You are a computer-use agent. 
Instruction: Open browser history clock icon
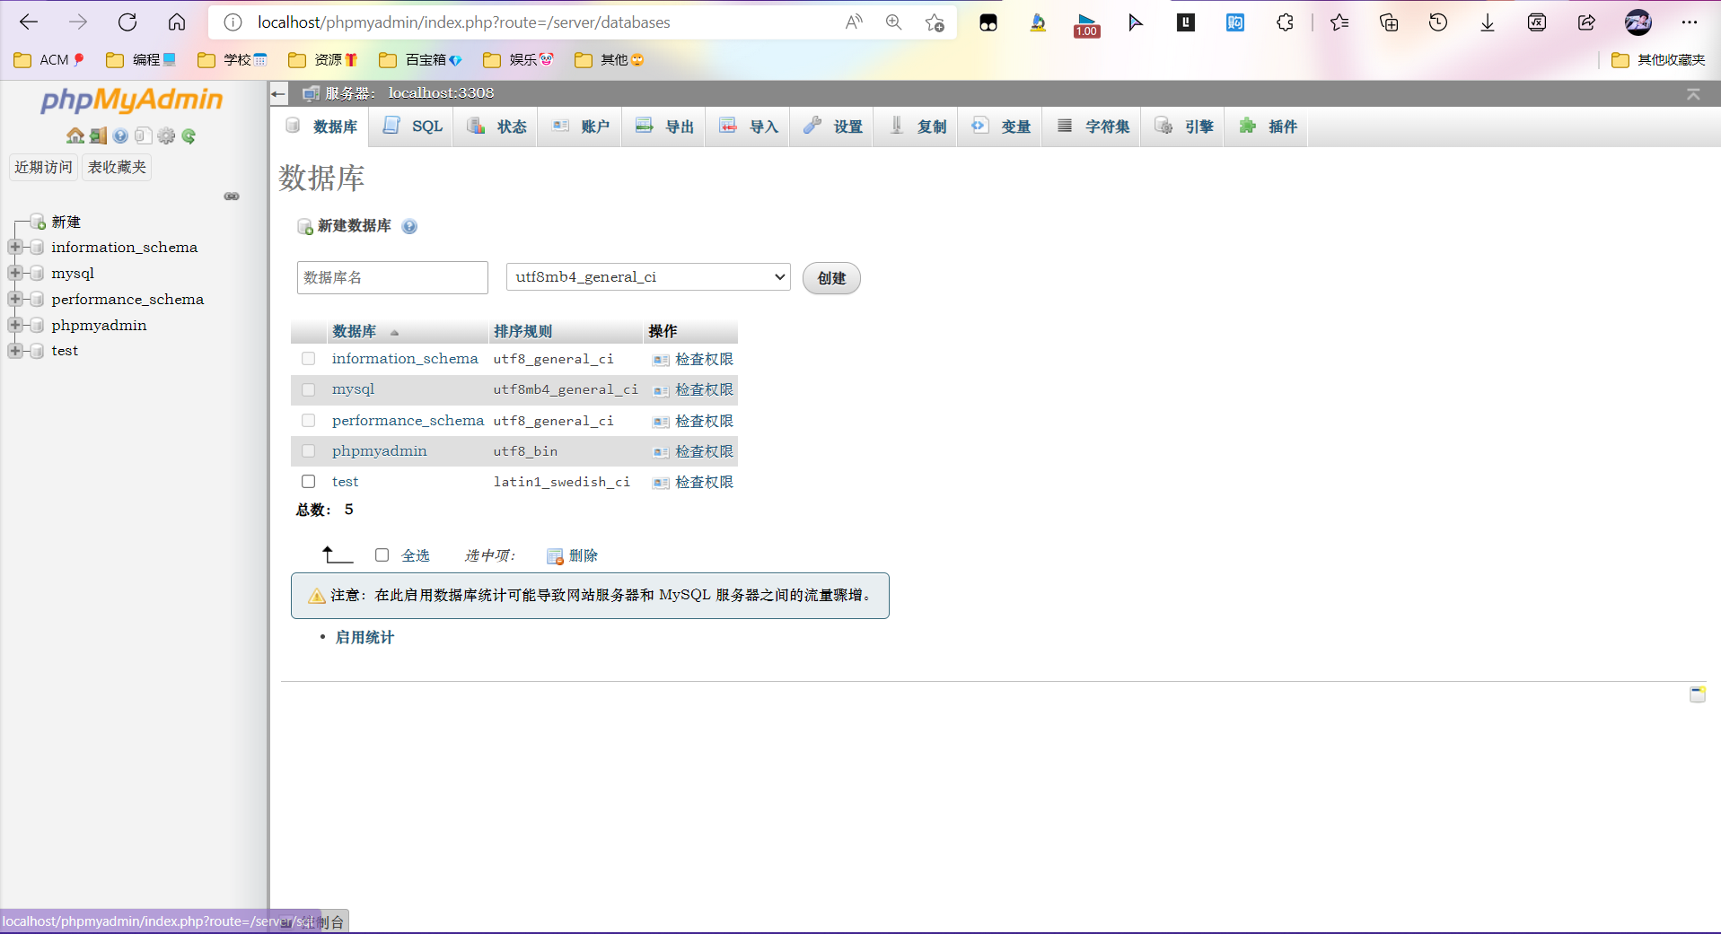[1438, 22]
